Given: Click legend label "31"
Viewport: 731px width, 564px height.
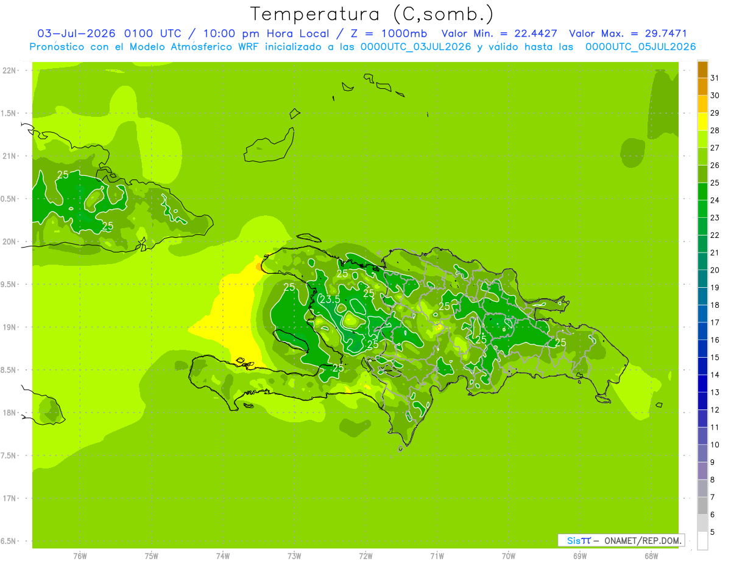Looking at the screenshot, I should point(715,78).
